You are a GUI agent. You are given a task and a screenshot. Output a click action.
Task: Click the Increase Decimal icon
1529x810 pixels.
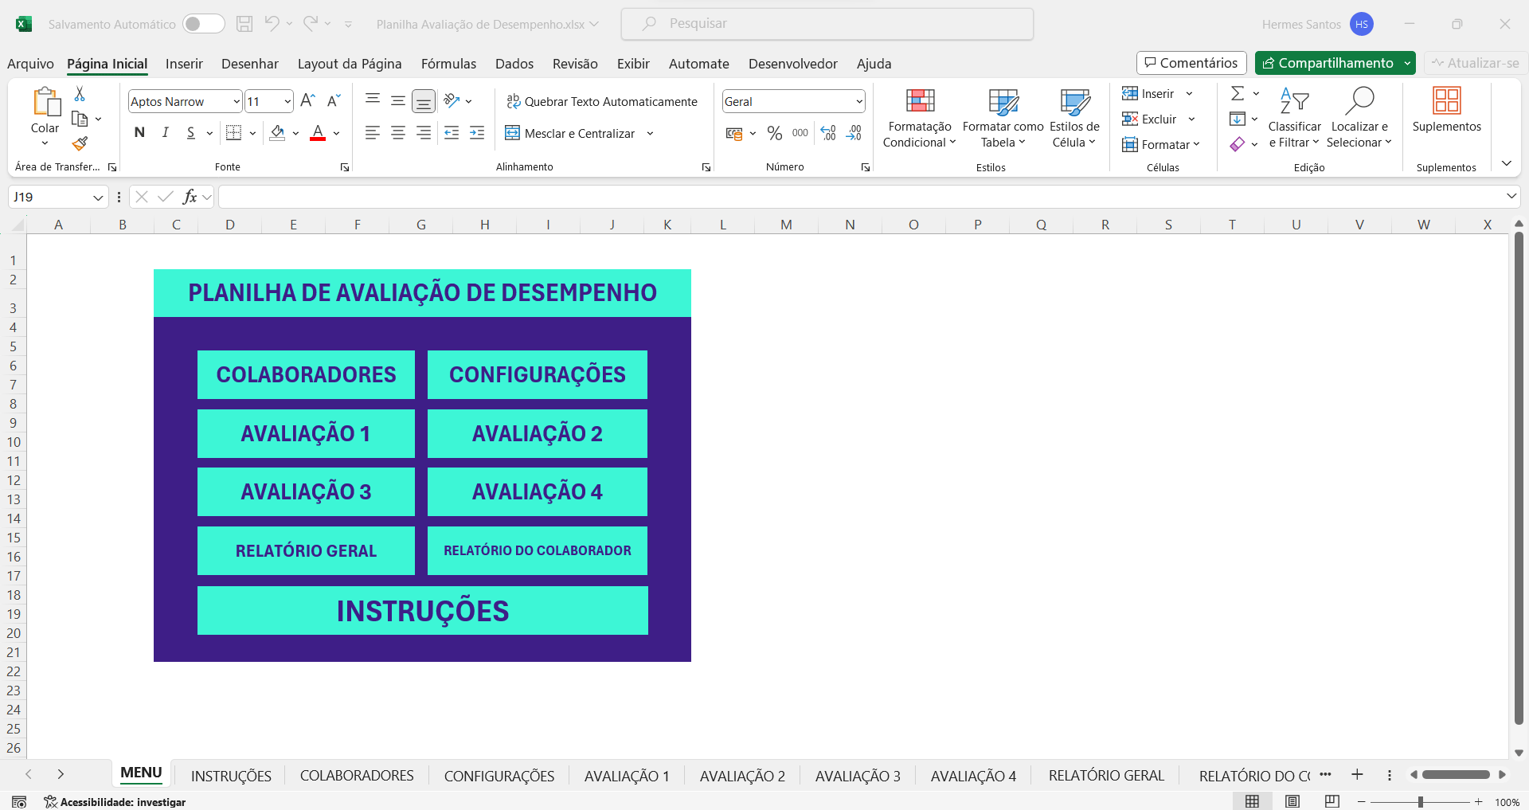coord(828,133)
